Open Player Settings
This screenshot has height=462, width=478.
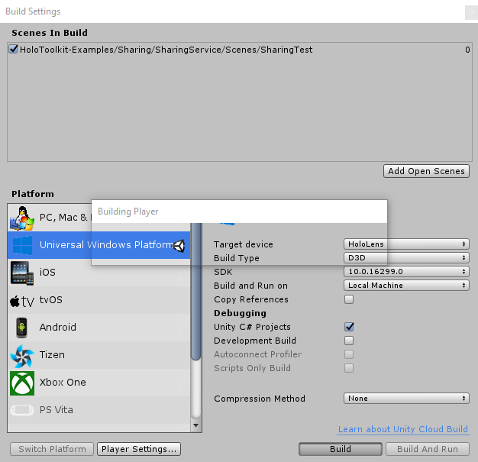pos(139,449)
